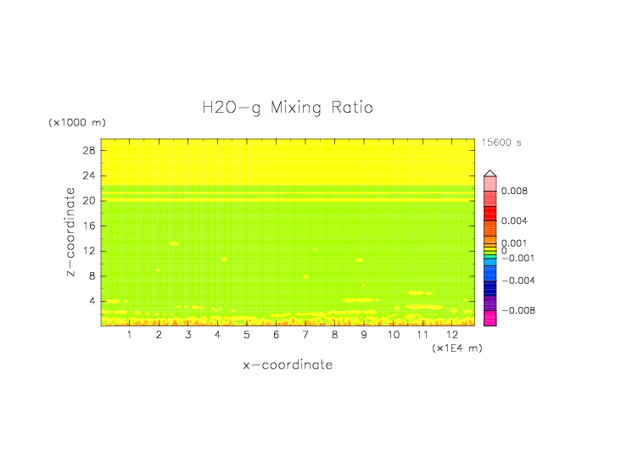This screenshot has height=451, width=638.
Task: Select the orange colorbar band near 0.004
Action: [490, 227]
